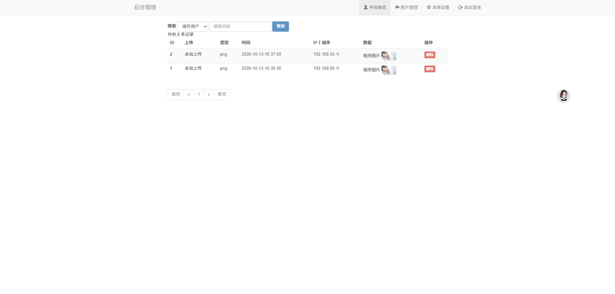The width and height of the screenshot is (615, 294).
Task: Click the cloud icon beside 图片管理
Action: pyautogui.click(x=398, y=7)
